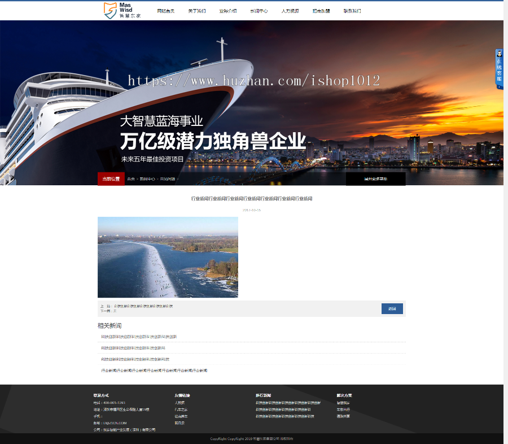Viewport: 508px width, 444px height.
Task: Click the 下一篇 next article entry
Action: tap(108, 311)
